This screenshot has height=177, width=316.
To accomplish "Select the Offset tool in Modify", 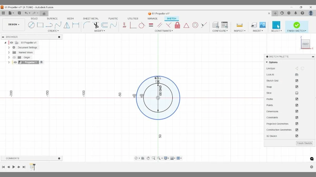I will pyautogui.click(x=105, y=25).
